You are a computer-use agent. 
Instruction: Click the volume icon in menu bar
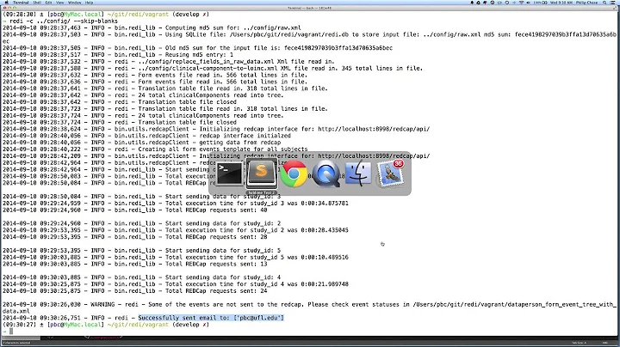tap(528, 3)
